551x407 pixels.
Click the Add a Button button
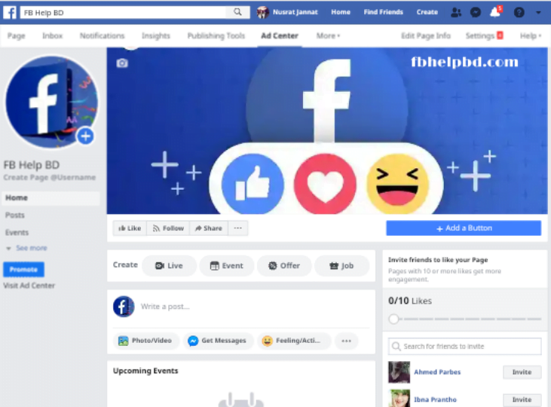click(x=464, y=228)
